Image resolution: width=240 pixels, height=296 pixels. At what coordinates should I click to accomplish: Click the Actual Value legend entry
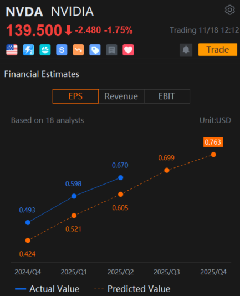coord(47,289)
